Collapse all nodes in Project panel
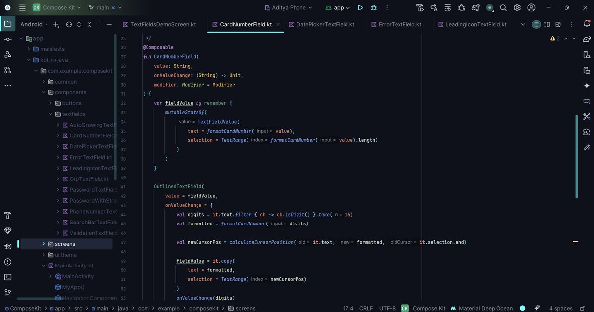 click(x=90, y=24)
